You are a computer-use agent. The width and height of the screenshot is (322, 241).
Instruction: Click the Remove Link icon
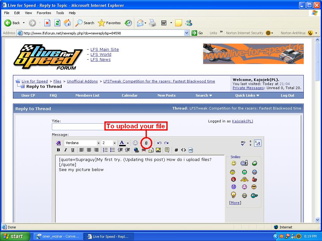pyautogui.click(x=144, y=150)
